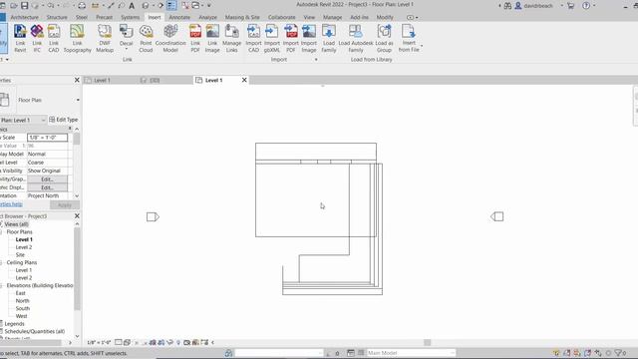Open the Properties help link
This screenshot has width=638, height=359.
[11, 204]
